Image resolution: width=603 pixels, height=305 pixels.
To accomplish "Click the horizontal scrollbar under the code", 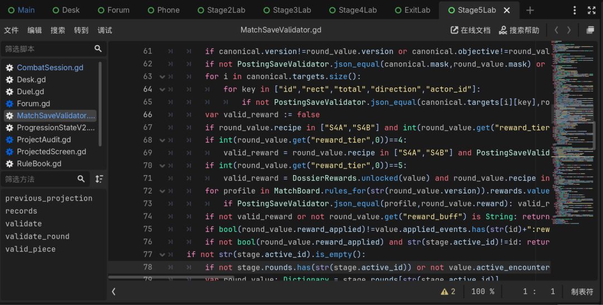I will (x=171, y=277).
